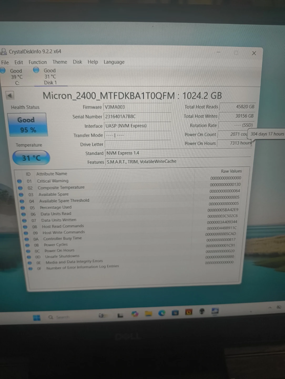Open the Disk menu

(x=78, y=62)
